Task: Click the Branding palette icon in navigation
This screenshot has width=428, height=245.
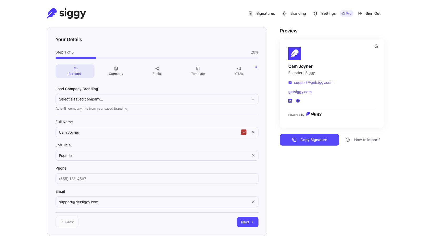Action: pos(284,13)
